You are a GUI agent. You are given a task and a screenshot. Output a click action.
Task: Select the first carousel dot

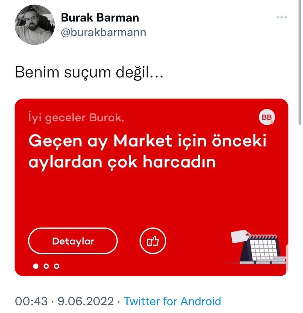(x=36, y=266)
